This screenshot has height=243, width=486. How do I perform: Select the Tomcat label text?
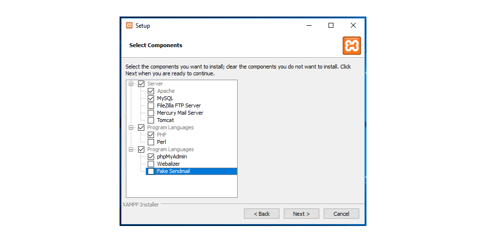click(x=165, y=120)
